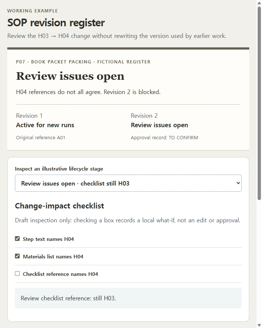Uncheck the Step text names H04 checkbox
Viewport: 262px width, 328px height.
coord(17,239)
